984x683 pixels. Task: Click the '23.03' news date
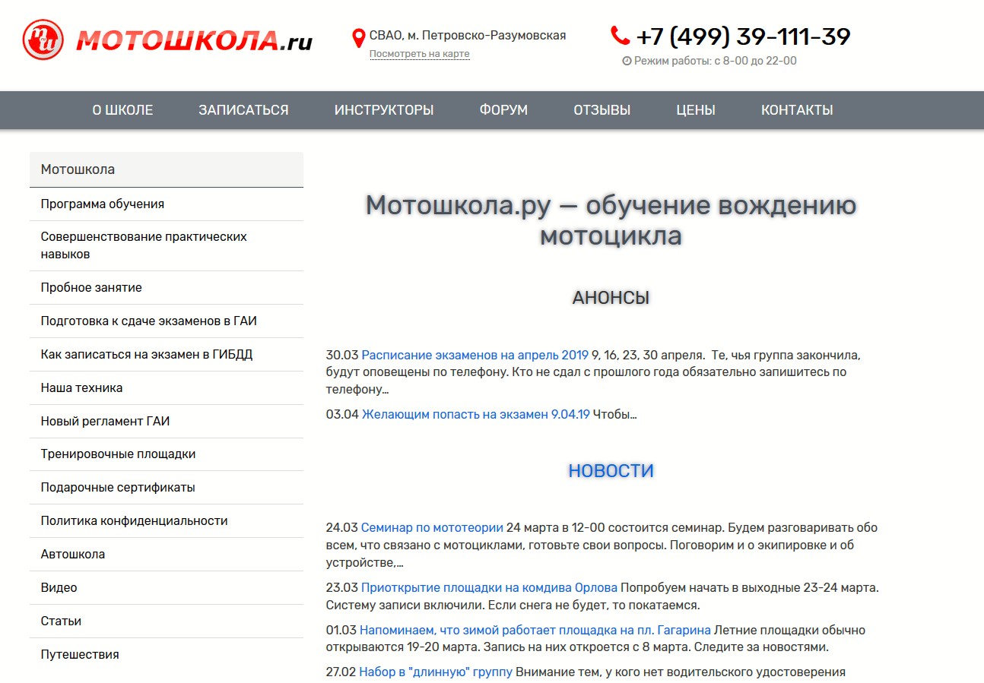click(342, 587)
